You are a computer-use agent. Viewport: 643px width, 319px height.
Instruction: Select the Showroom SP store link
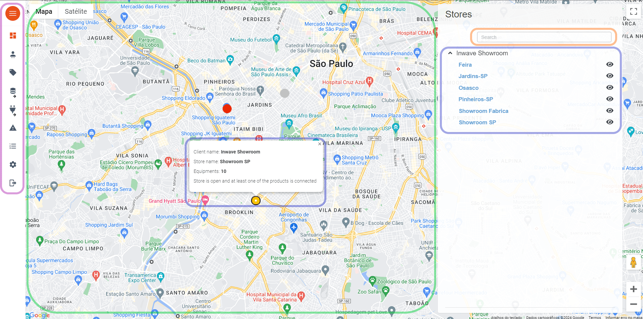click(x=477, y=122)
